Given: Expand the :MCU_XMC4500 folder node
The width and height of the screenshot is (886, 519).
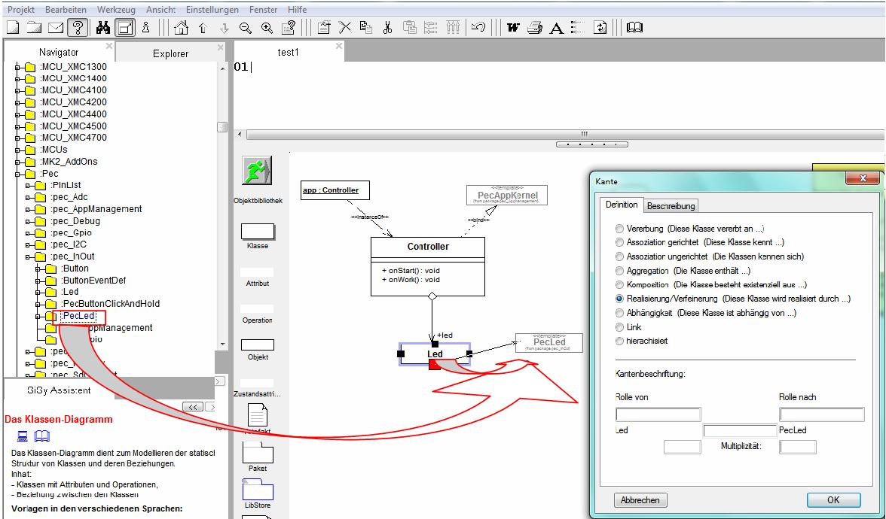Looking at the screenshot, I should coord(17,126).
